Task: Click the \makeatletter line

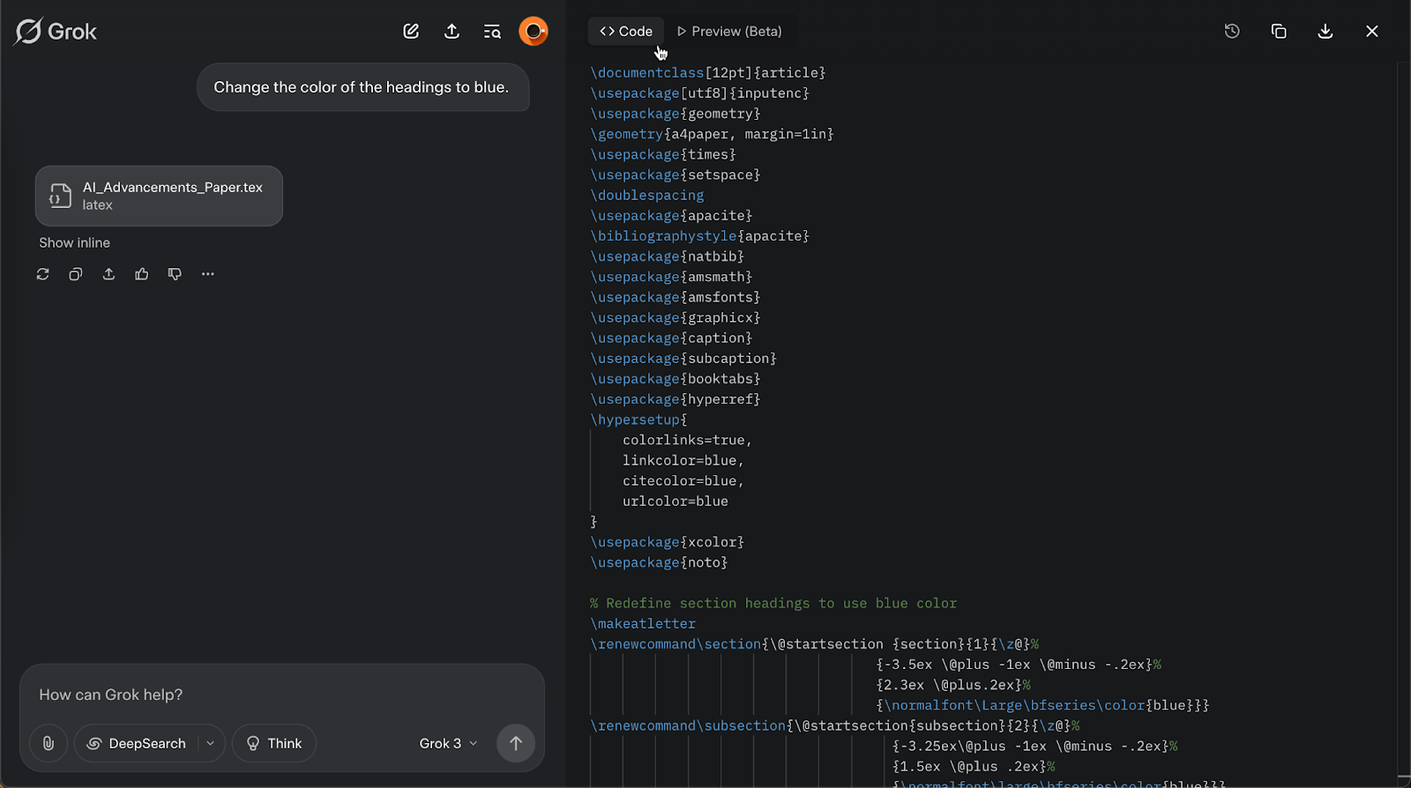Action: click(x=643, y=624)
